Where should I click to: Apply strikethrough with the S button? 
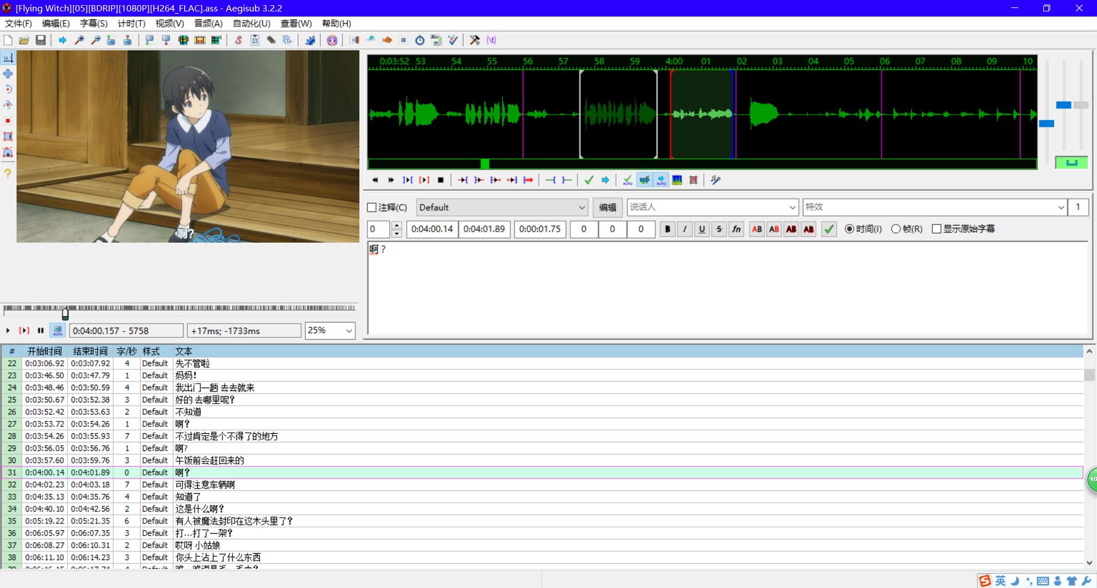(719, 229)
